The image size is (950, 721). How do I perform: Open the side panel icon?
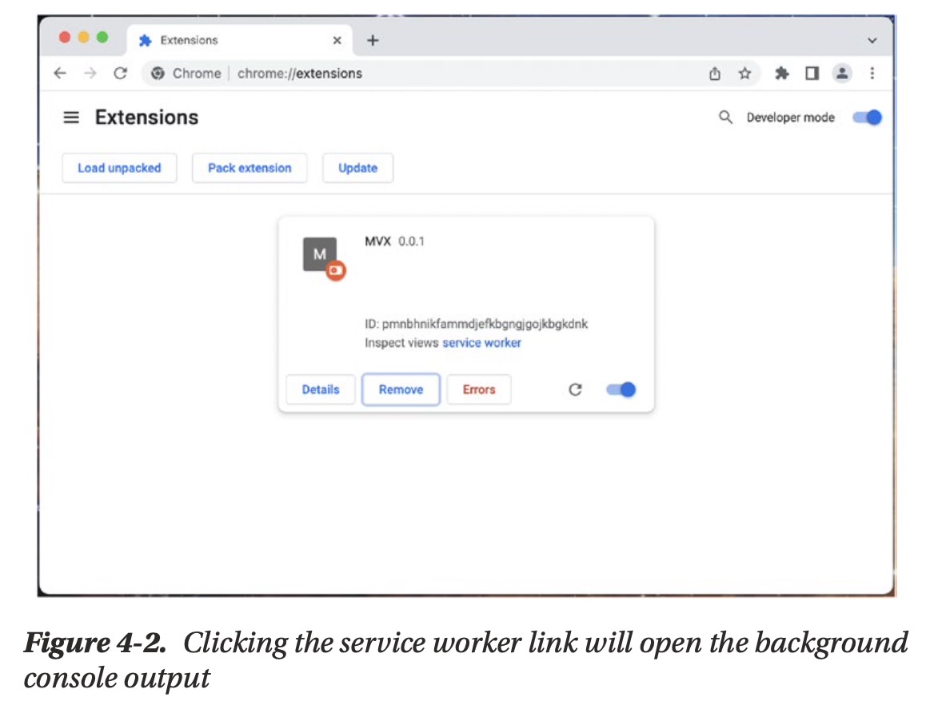pyautogui.click(x=812, y=74)
